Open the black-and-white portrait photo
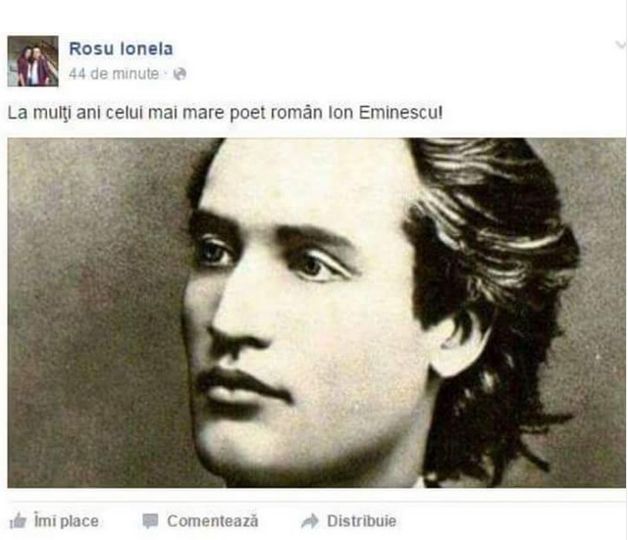The width and height of the screenshot is (628, 540). click(x=316, y=313)
